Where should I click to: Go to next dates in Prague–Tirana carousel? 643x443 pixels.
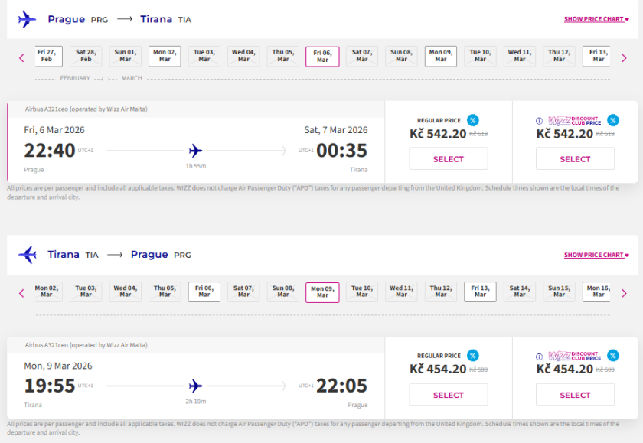click(x=624, y=57)
